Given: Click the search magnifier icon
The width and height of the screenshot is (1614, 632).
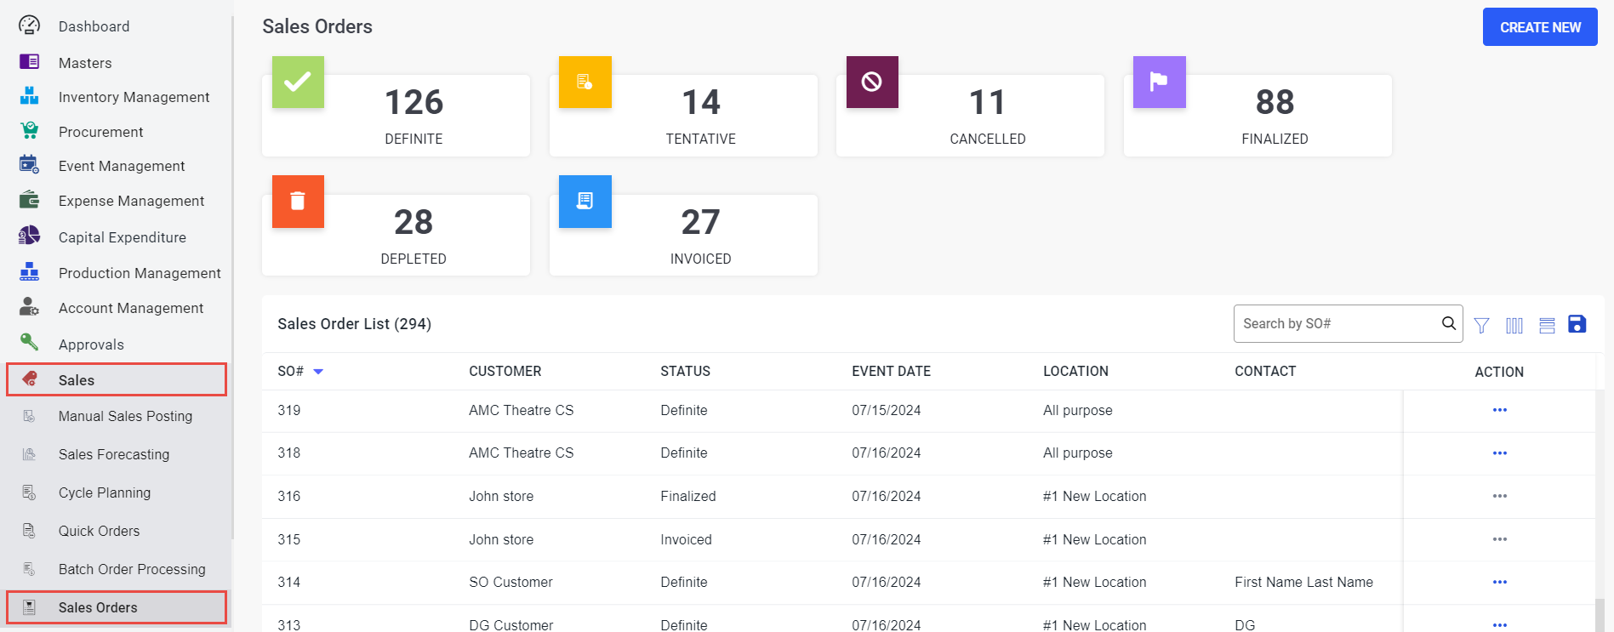Looking at the screenshot, I should point(1449,323).
